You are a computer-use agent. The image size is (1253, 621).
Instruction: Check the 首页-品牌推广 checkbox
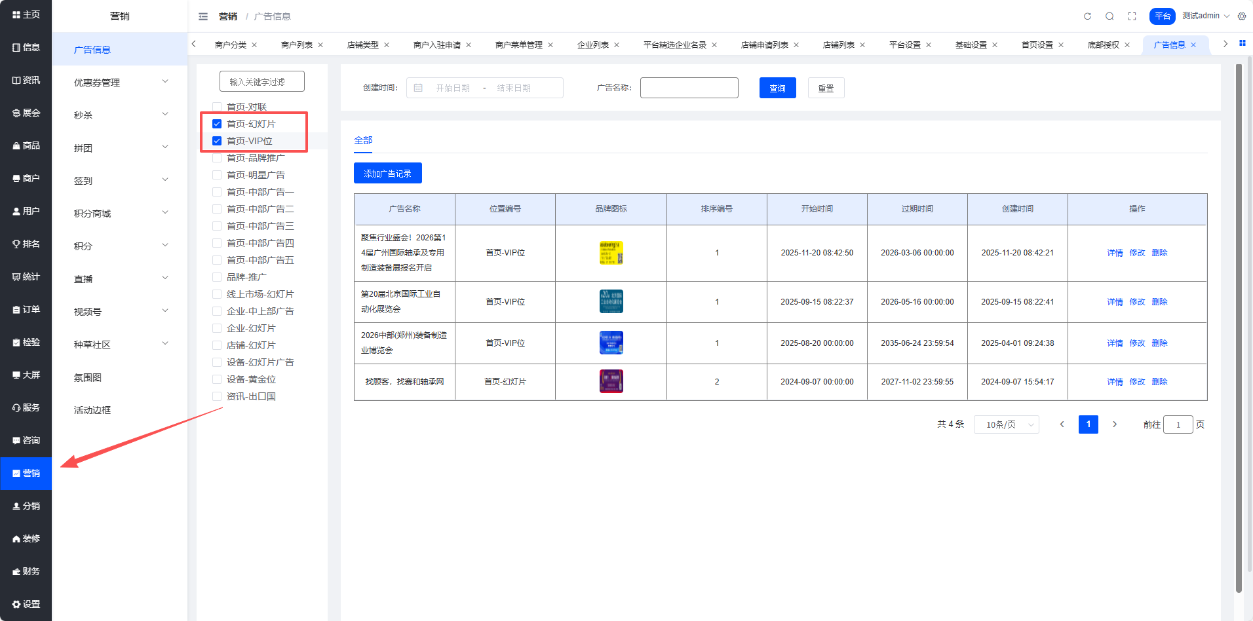click(217, 158)
